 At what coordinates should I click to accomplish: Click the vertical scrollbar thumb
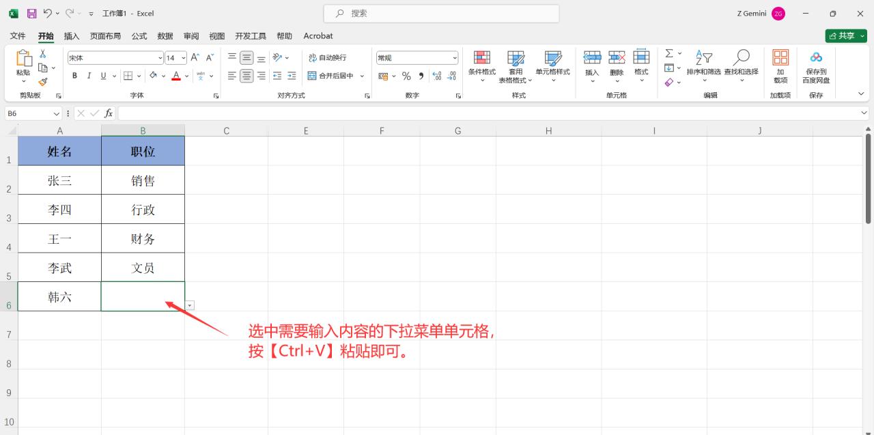click(868, 179)
